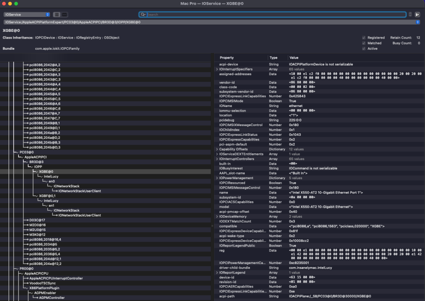The image size is (425, 301).
Task: Click the 'Intel X550-AT2 10-Gigabit Ethernet Port 1' value
Action: tap(326, 193)
